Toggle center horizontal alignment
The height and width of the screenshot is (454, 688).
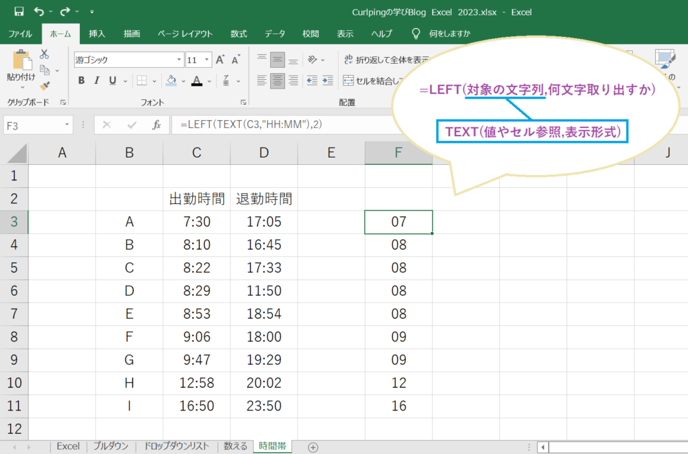click(x=277, y=80)
